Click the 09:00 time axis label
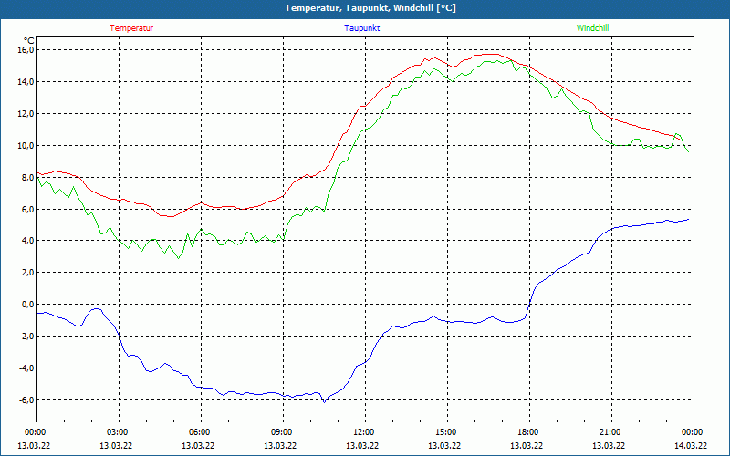Screen dimensions: 730x456 coord(283,432)
